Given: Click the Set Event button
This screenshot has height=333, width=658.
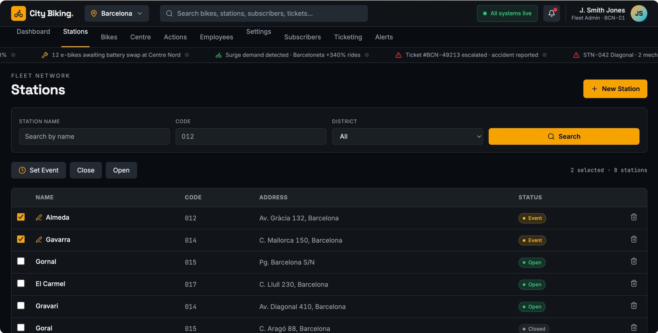Looking at the screenshot, I should [38, 170].
